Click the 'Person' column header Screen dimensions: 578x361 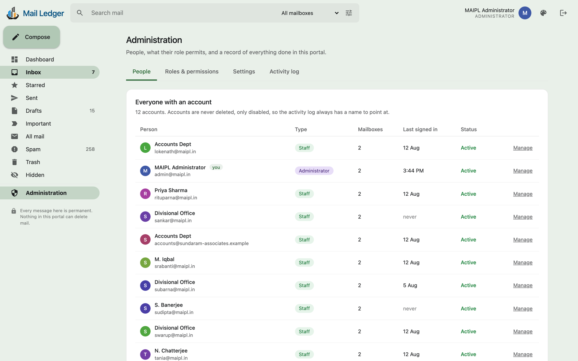pos(149,129)
